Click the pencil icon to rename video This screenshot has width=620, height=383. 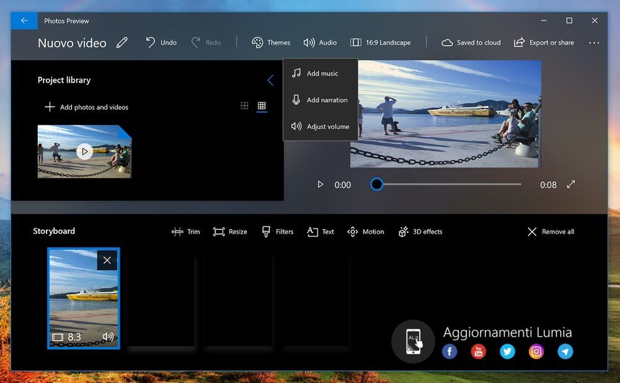(122, 43)
